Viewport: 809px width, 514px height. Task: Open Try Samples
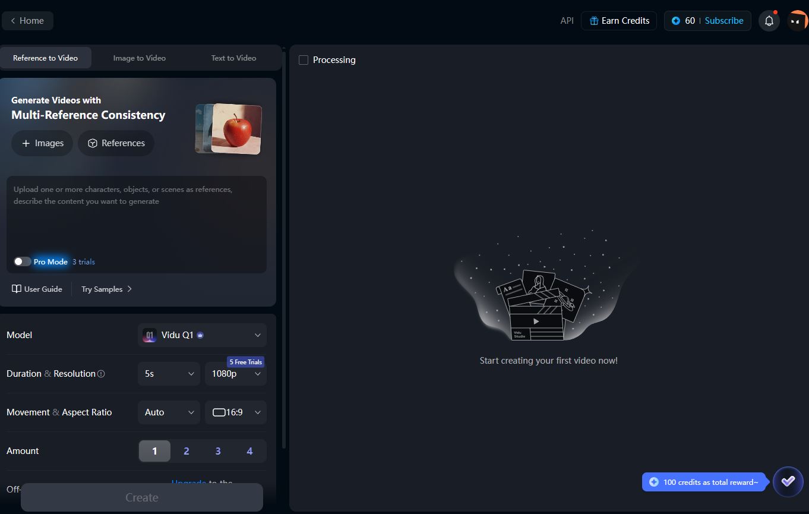[107, 289]
